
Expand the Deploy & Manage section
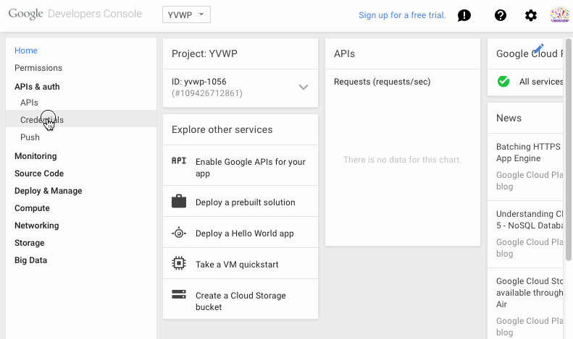click(49, 191)
